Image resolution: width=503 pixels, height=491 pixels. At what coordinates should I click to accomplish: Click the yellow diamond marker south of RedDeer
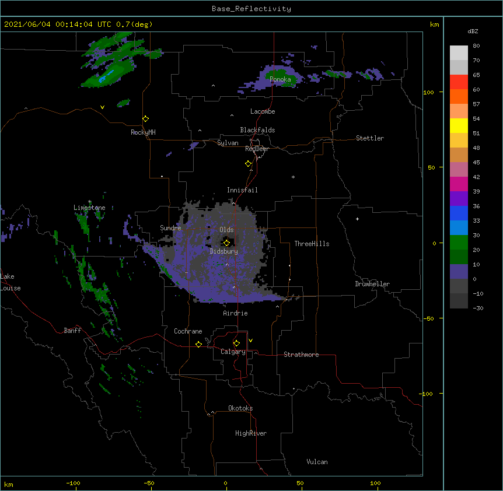[x=248, y=164]
